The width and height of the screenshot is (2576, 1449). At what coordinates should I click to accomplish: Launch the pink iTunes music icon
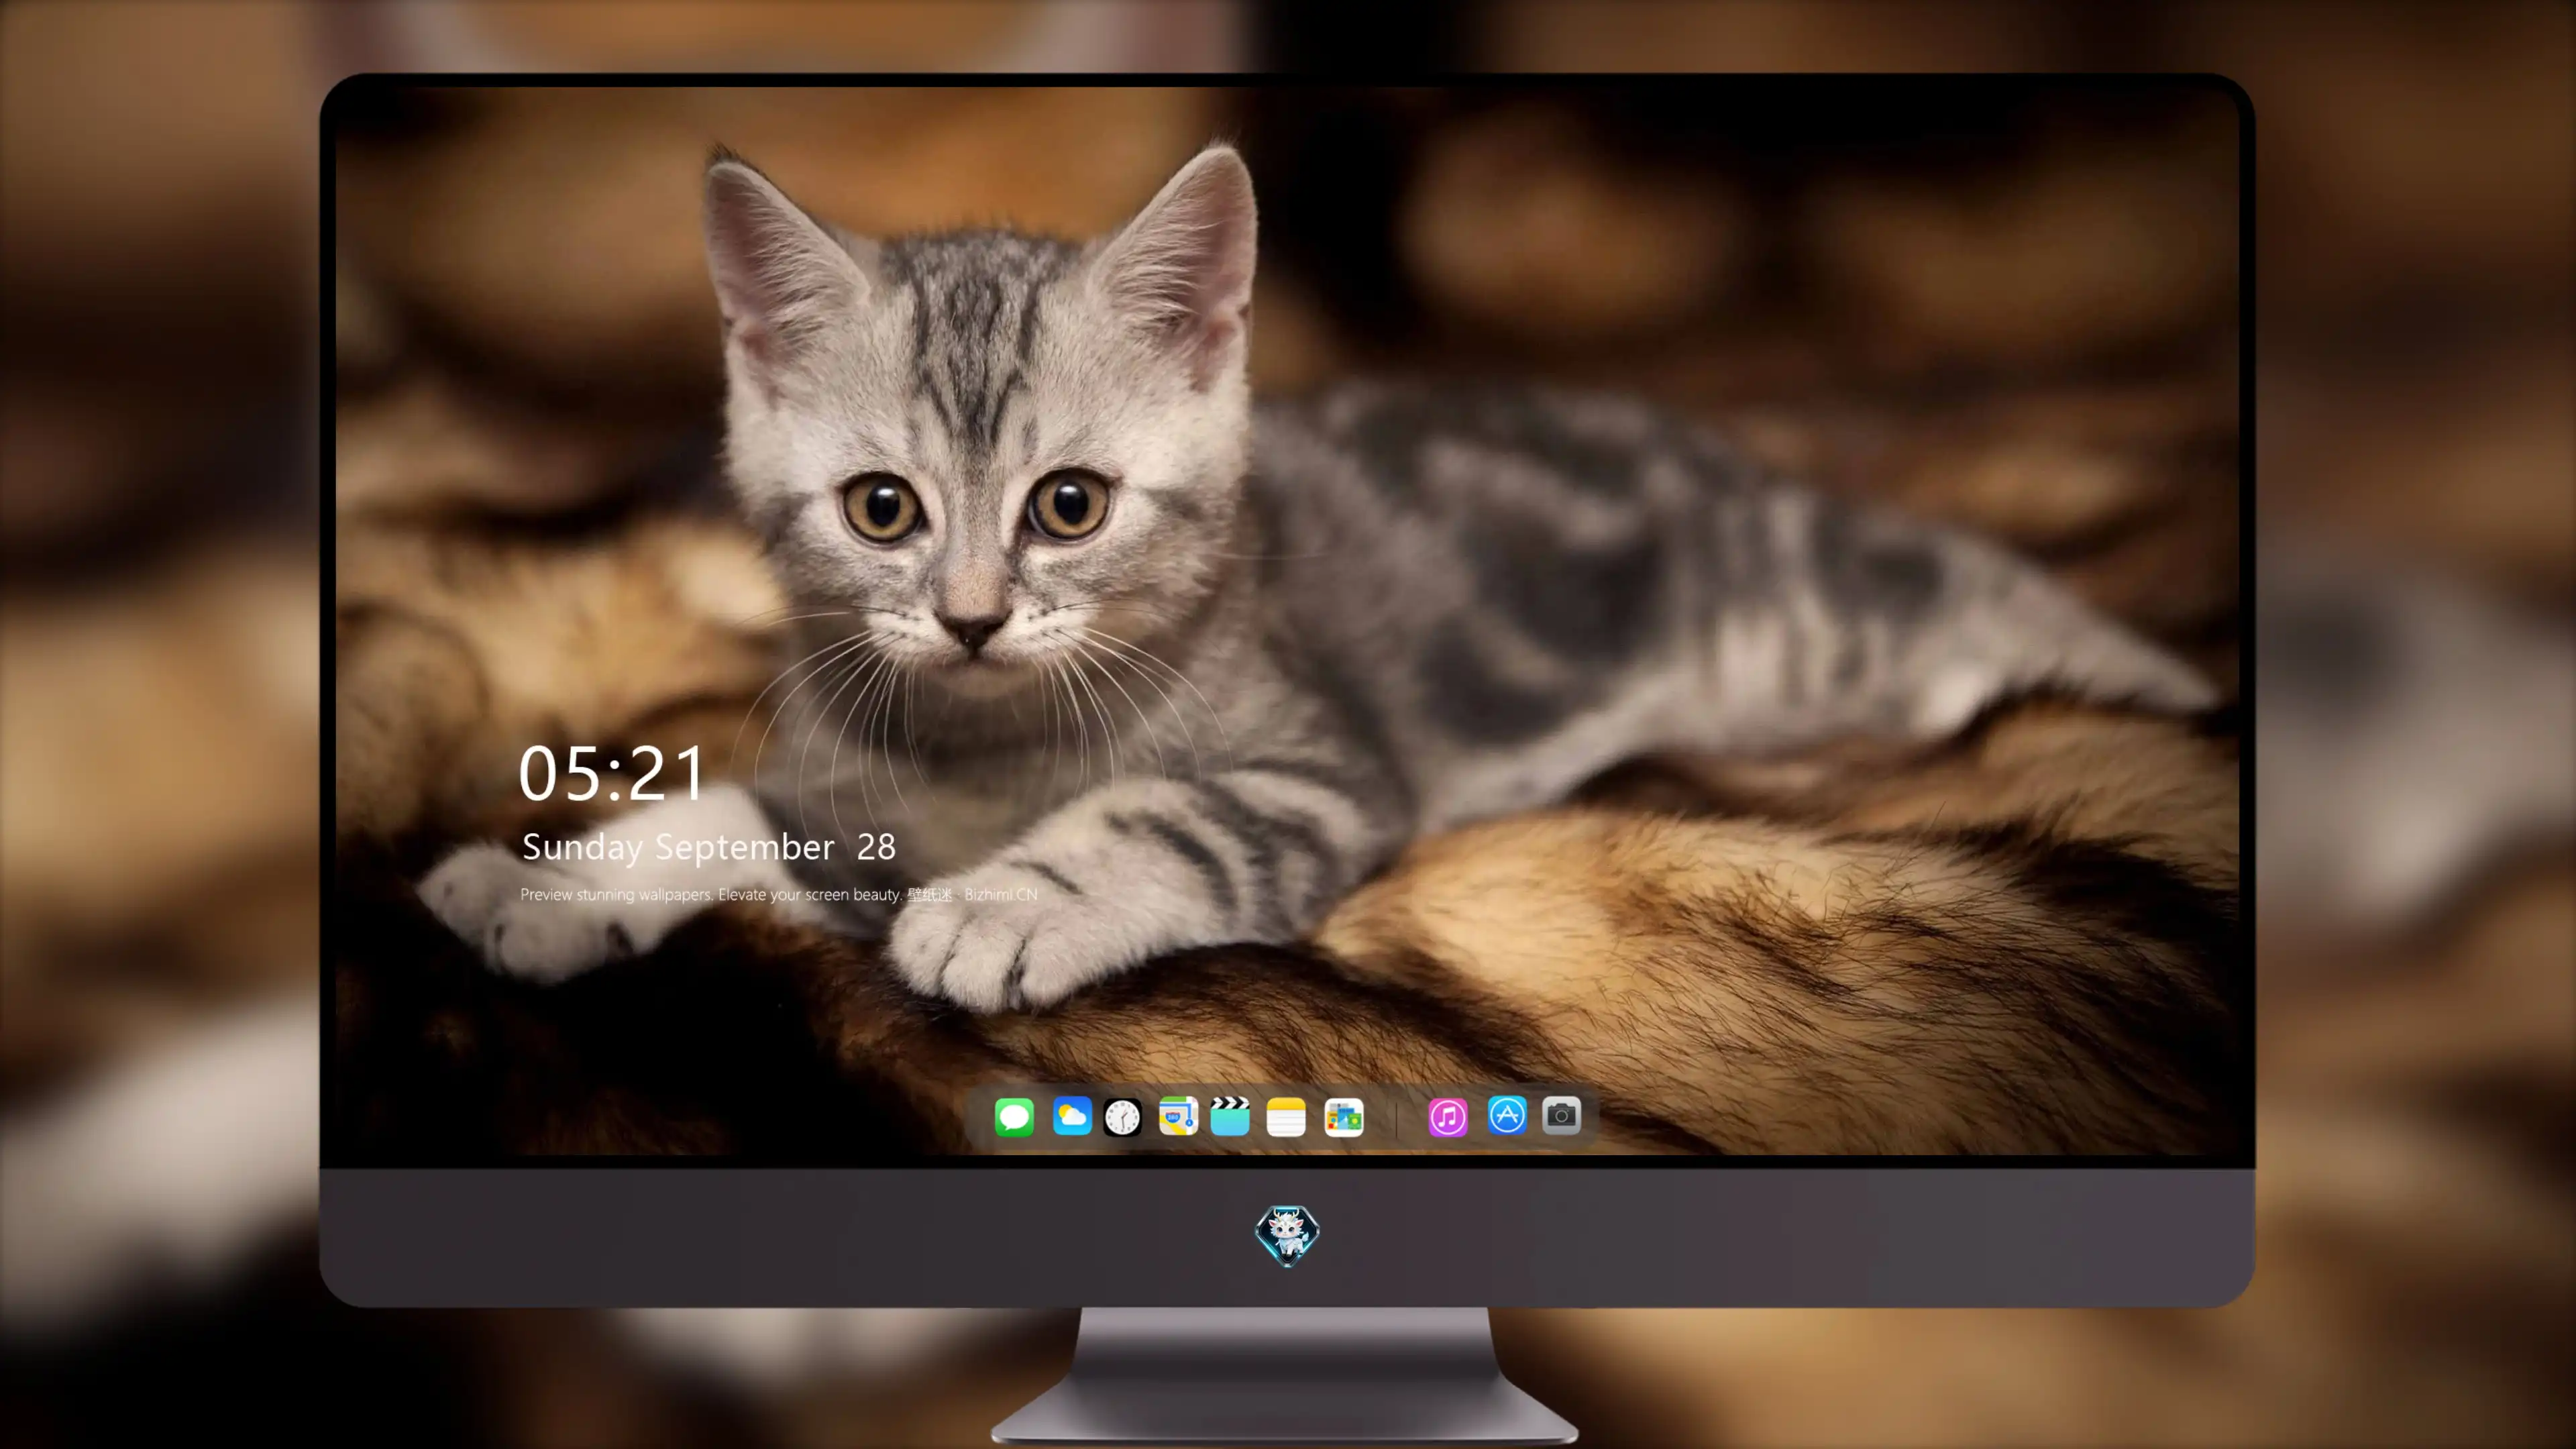click(1448, 1117)
